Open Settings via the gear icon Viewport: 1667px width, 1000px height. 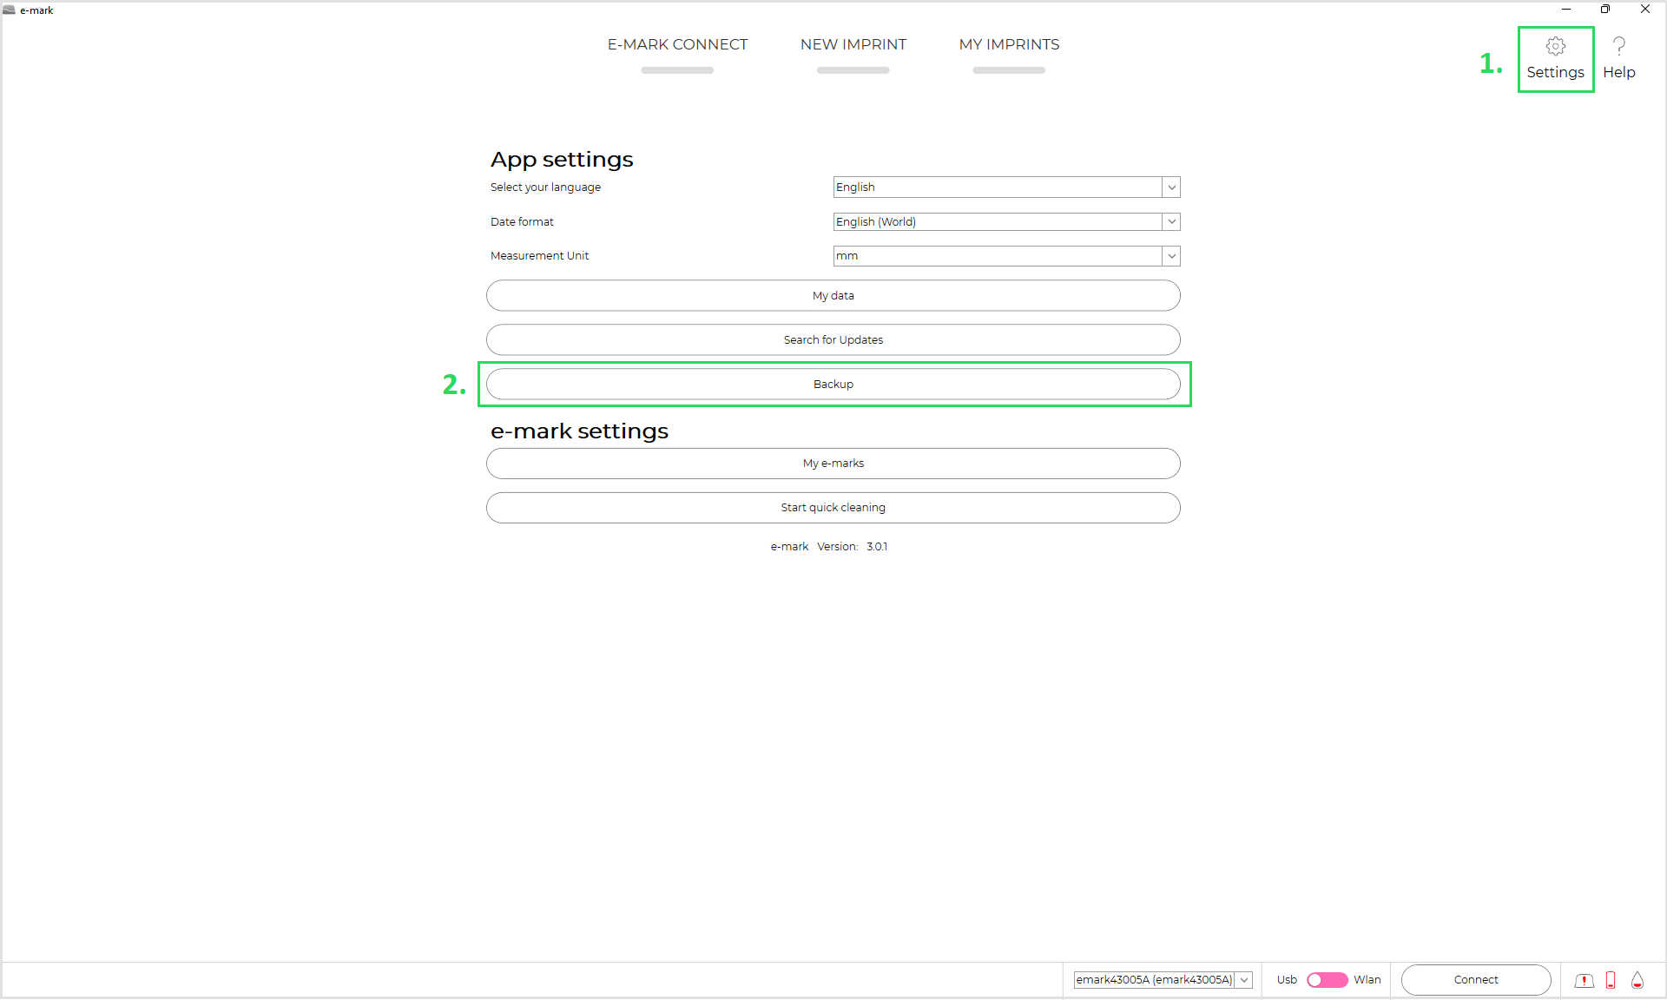coord(1555,47)
